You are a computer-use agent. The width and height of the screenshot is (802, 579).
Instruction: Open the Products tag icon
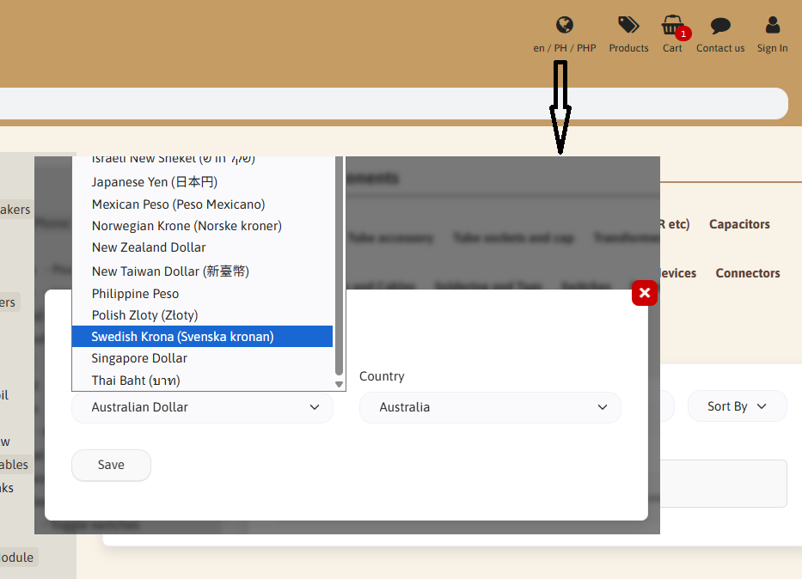(628, 25)
